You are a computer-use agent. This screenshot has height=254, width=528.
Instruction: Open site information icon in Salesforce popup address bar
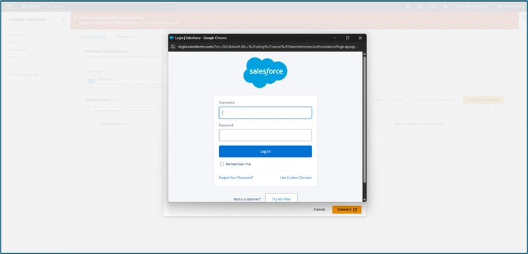(x=173, y=47)
